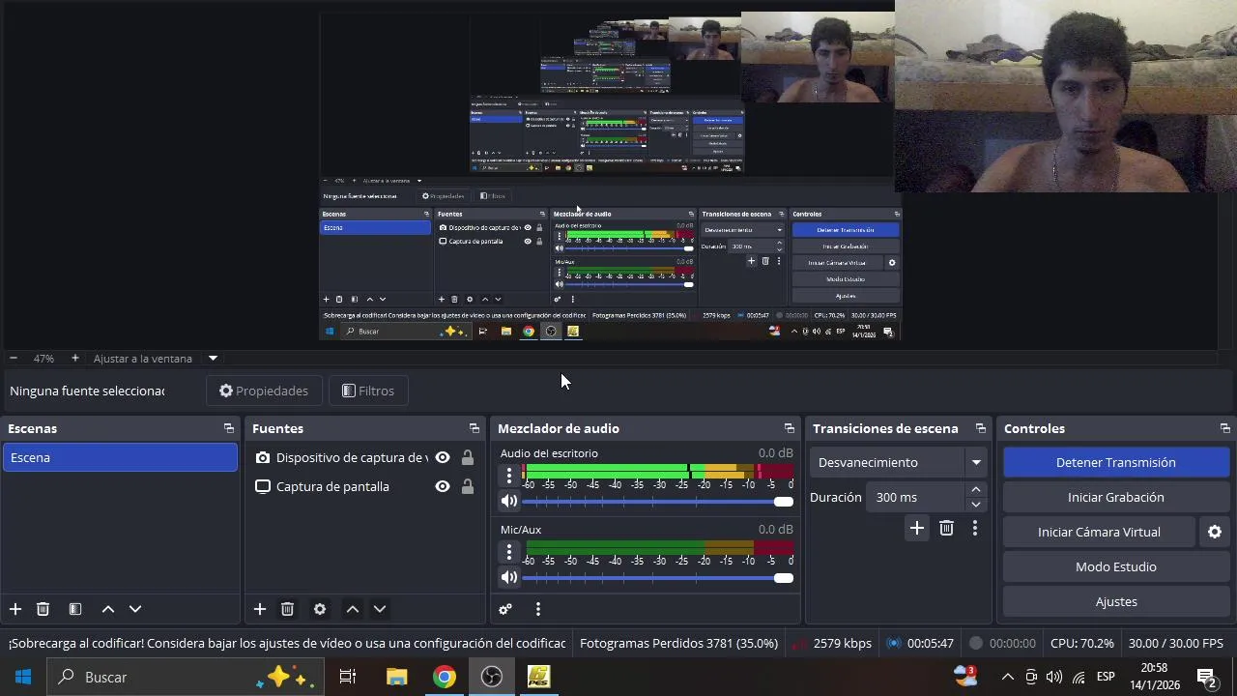1237x696 pixels.
Task: Open the Desvanecimiento transition dropdown
Action: tap(898, 462)
